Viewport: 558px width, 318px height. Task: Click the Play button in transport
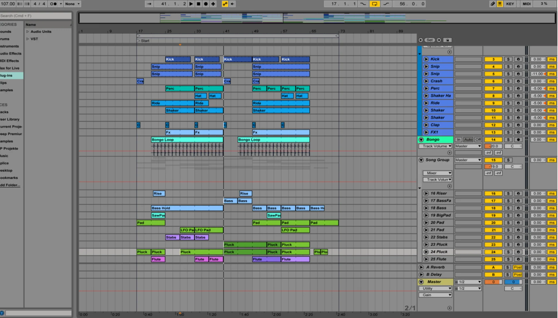coord(191,4)
